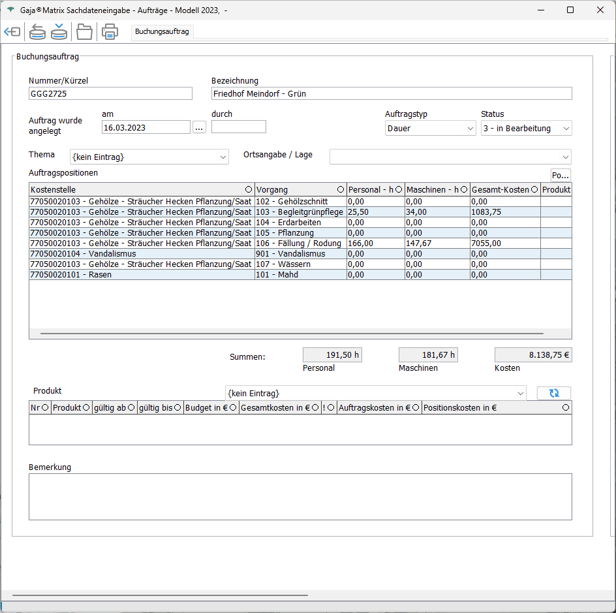This screenshot has width=616, height=613.
Task: Click the save-to-database icon in toolbar
Action: 59,31
